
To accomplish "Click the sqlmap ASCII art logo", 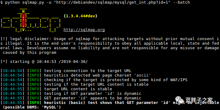I will coord(31,20).
